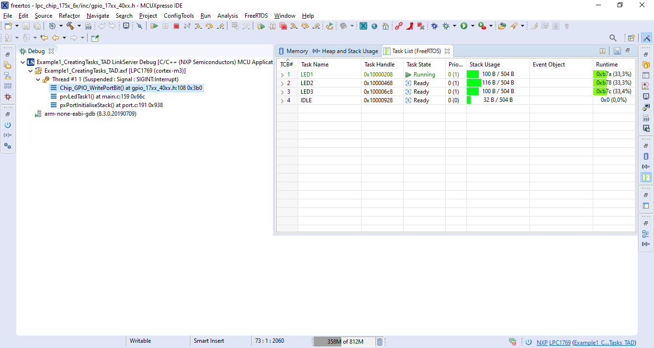Open the LPC1769 link in status bar
The image size is (654, 348).
[559, 342]
